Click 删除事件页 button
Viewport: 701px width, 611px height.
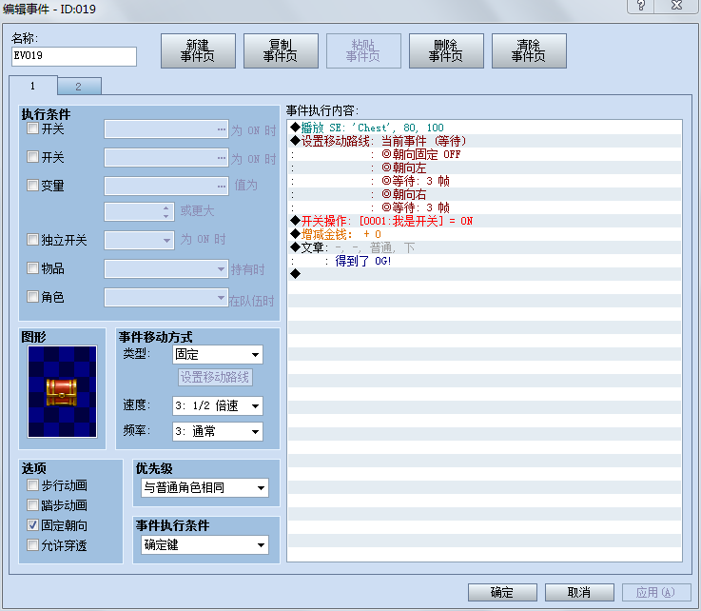(x=446, y=51)
